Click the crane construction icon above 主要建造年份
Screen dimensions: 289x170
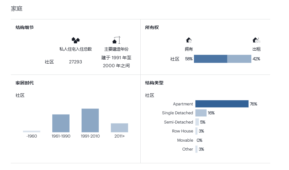(116, 40)
